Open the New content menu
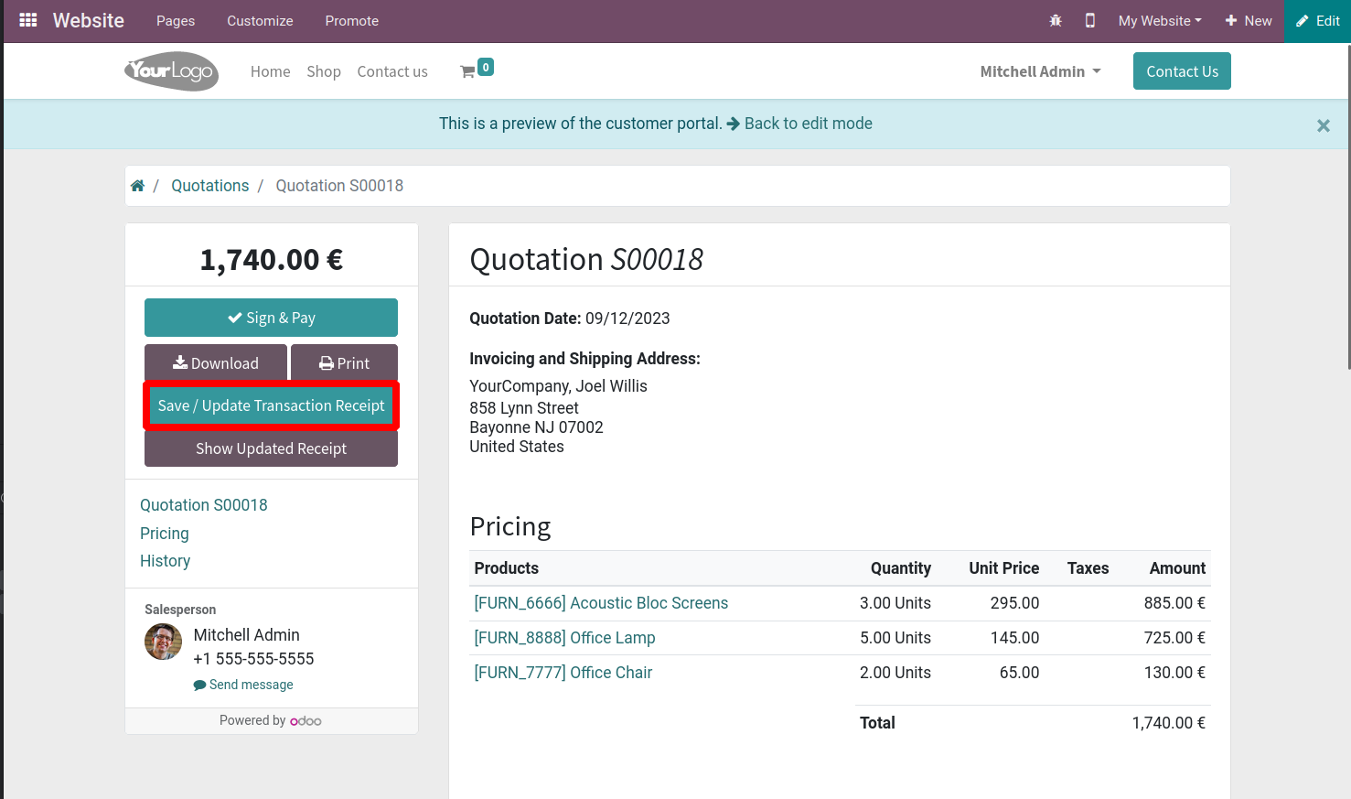The width and height of the screenshot is (1351, 799). (x=1249, y=20)
